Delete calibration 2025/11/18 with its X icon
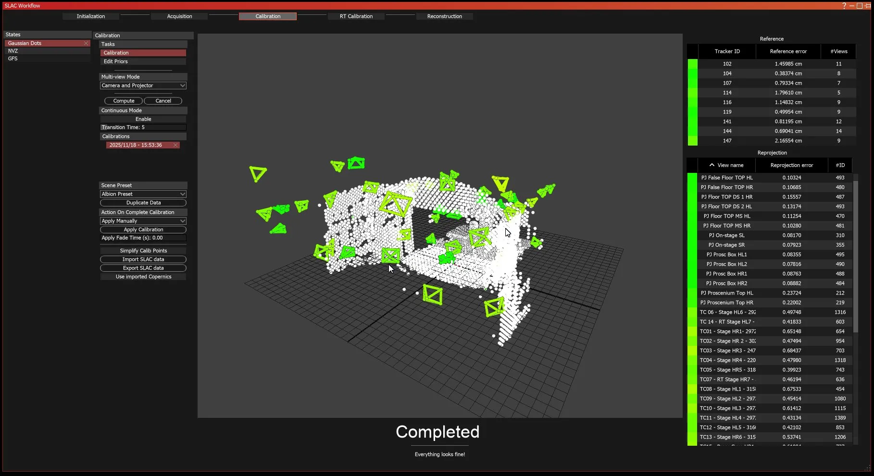The height and width of the screenshot is (476, 874). tap(175, 145)
